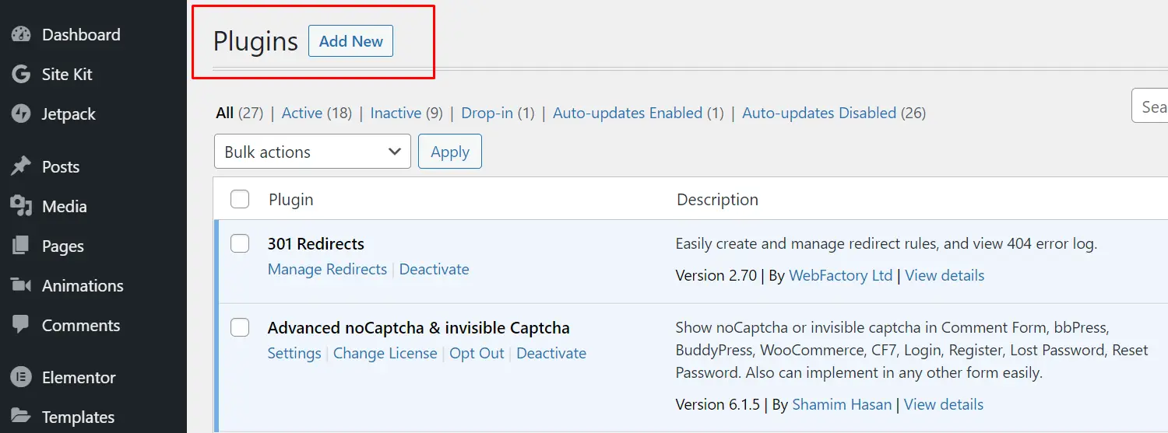Filter by Auto-updates Enabled
1168x433 pixels.
click(x=628, y=113)
